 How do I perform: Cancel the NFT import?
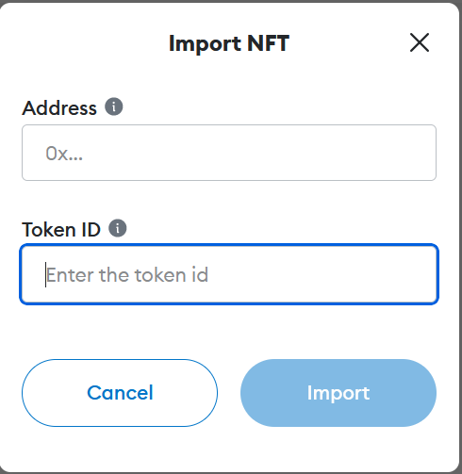tap(120, 393)
